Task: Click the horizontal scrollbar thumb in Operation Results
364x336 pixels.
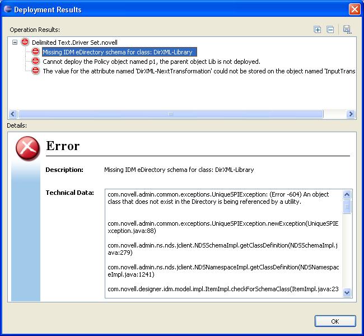Action: tap(171, 114)
